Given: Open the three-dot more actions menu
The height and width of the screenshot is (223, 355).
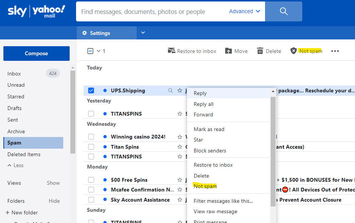Looking at the screenshot, I should [x=335, y=51].
